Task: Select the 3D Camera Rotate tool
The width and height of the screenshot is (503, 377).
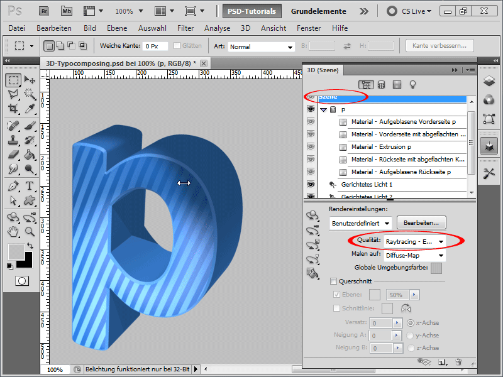Action: coord(30,217)
